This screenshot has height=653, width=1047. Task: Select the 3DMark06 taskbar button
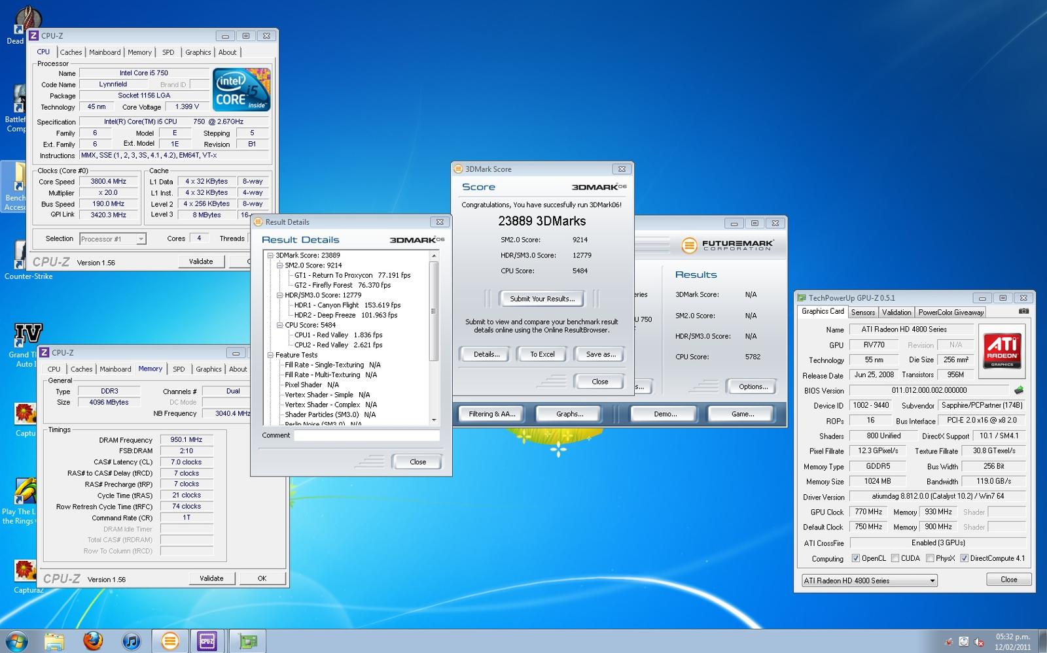click(x=169, y=641)
